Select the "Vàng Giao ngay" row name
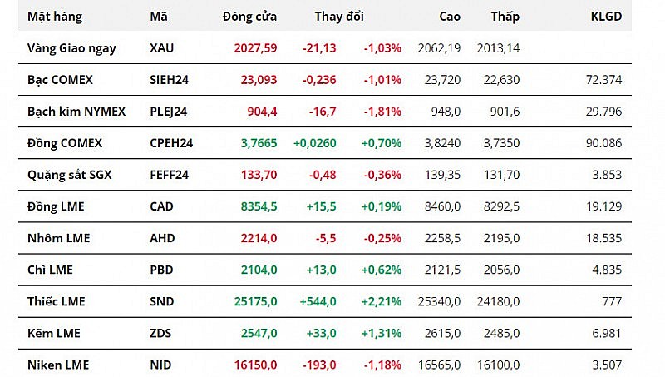The image size is (665, 377). [71, 48]
